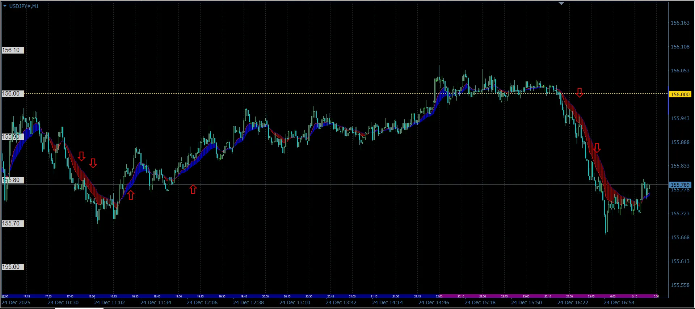
Task: Click the 17:30 mark on the session bar
Action: point(48,296)
